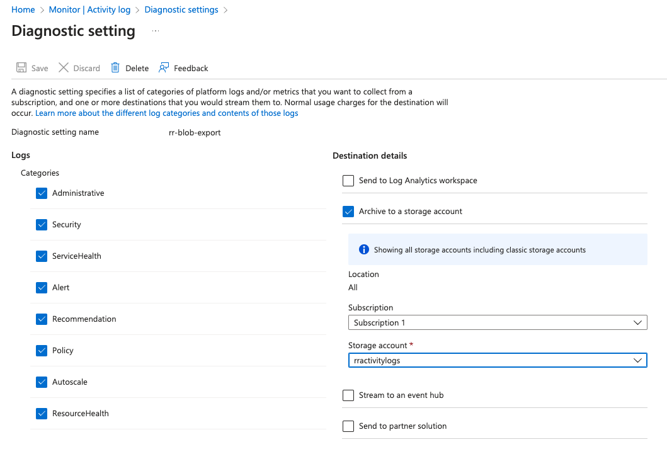The image size is (667, 459).
Task: Click the Save disk icon
Action: [x=21, y=68]
